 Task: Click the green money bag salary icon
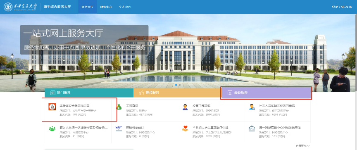click(119, 107)
